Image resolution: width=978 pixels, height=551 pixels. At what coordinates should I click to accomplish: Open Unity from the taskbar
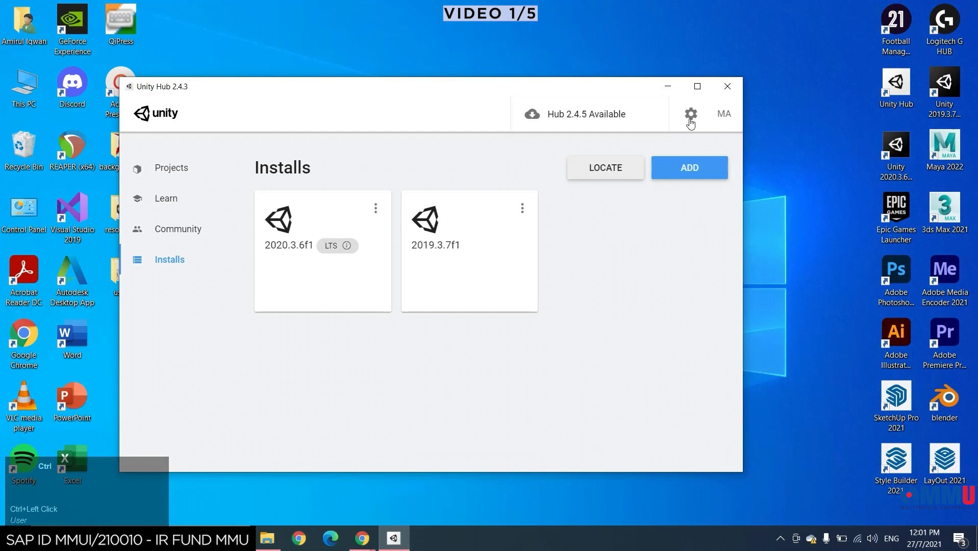[x=393, y=538]
